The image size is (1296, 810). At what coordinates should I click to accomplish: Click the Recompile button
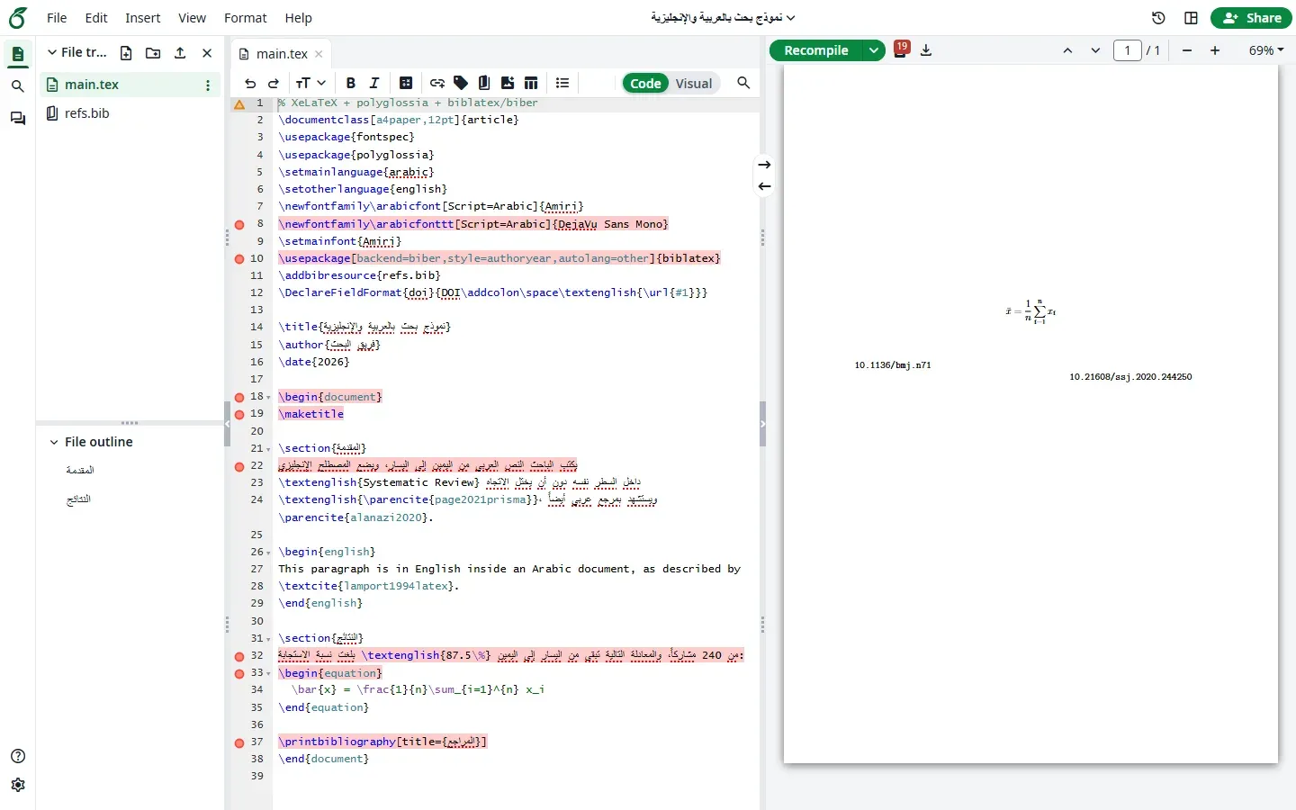point(816,50)
